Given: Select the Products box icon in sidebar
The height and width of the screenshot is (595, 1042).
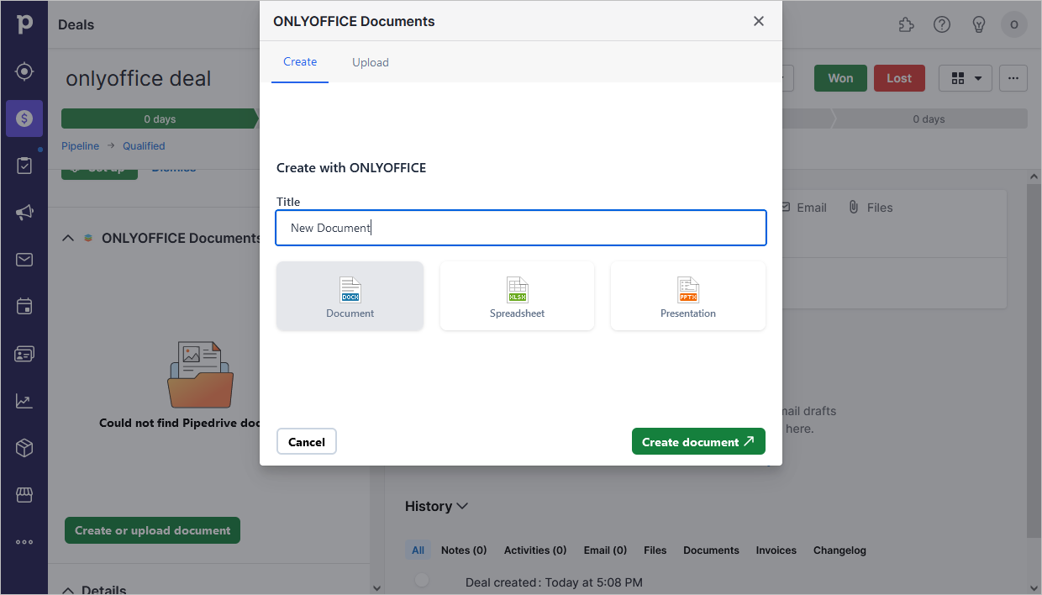Looking at the screenshot, I should (24, 448).
